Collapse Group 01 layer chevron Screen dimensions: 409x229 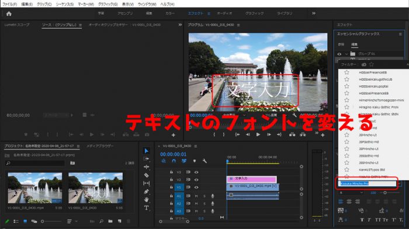coord(346,54)
